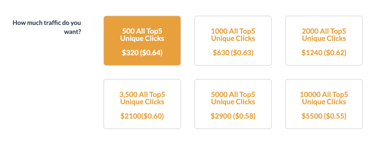The height and width of the screenshot is (142, 378).
Task: Click the "How much traffic do you want?" label
Action: click(x=47, y=27)
